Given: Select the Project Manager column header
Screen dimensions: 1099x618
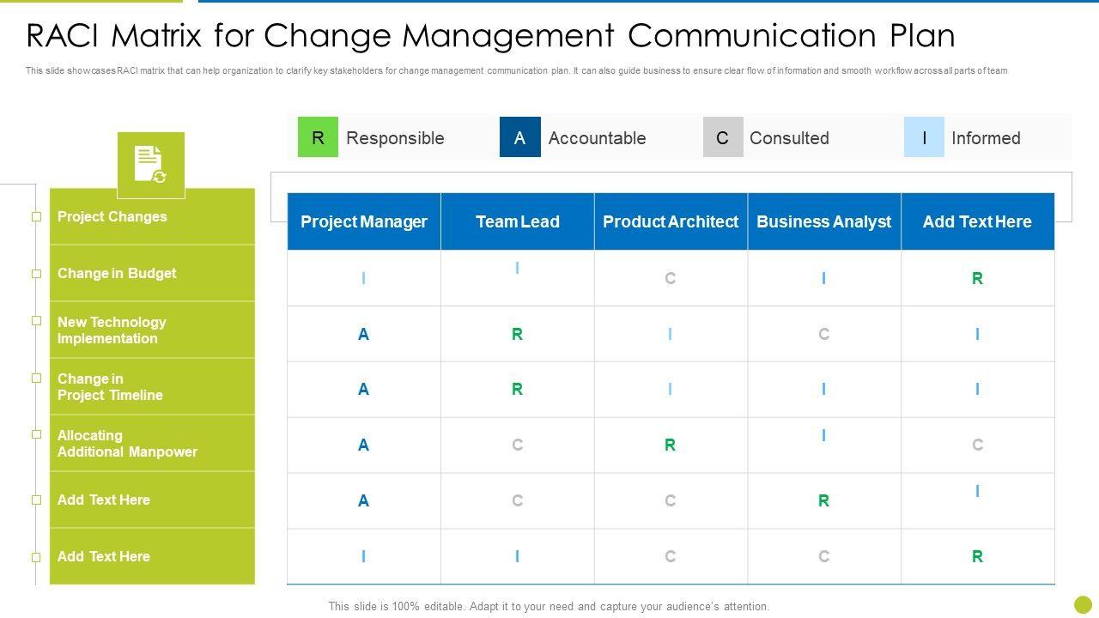Looking at the screenshot, I should [x=364, y=221].
